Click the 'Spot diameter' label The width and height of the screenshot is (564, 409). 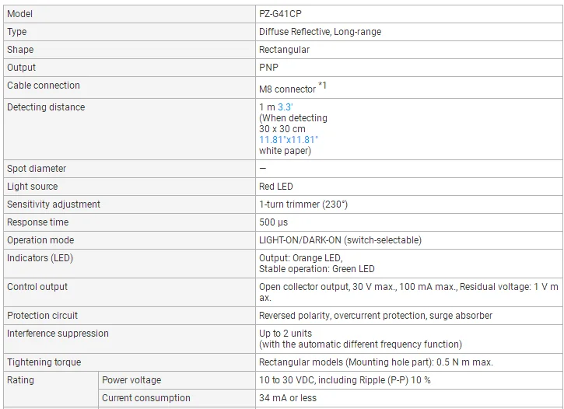point(37,169)
